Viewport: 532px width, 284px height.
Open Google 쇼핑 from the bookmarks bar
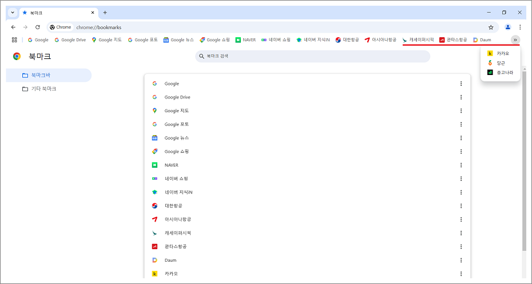coord(215,40)
